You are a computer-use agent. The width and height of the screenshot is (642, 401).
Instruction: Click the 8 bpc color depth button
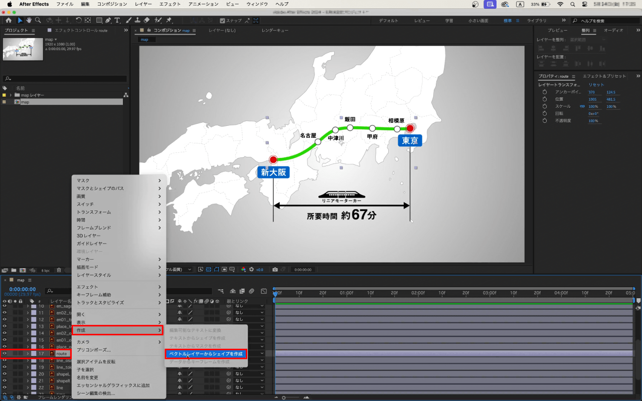[46, 270]
